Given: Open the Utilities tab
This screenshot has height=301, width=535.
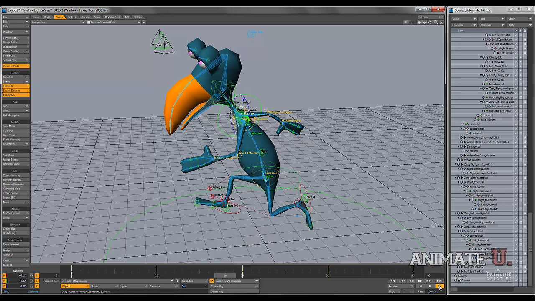Looking at the screenshot, I should 138,17.
